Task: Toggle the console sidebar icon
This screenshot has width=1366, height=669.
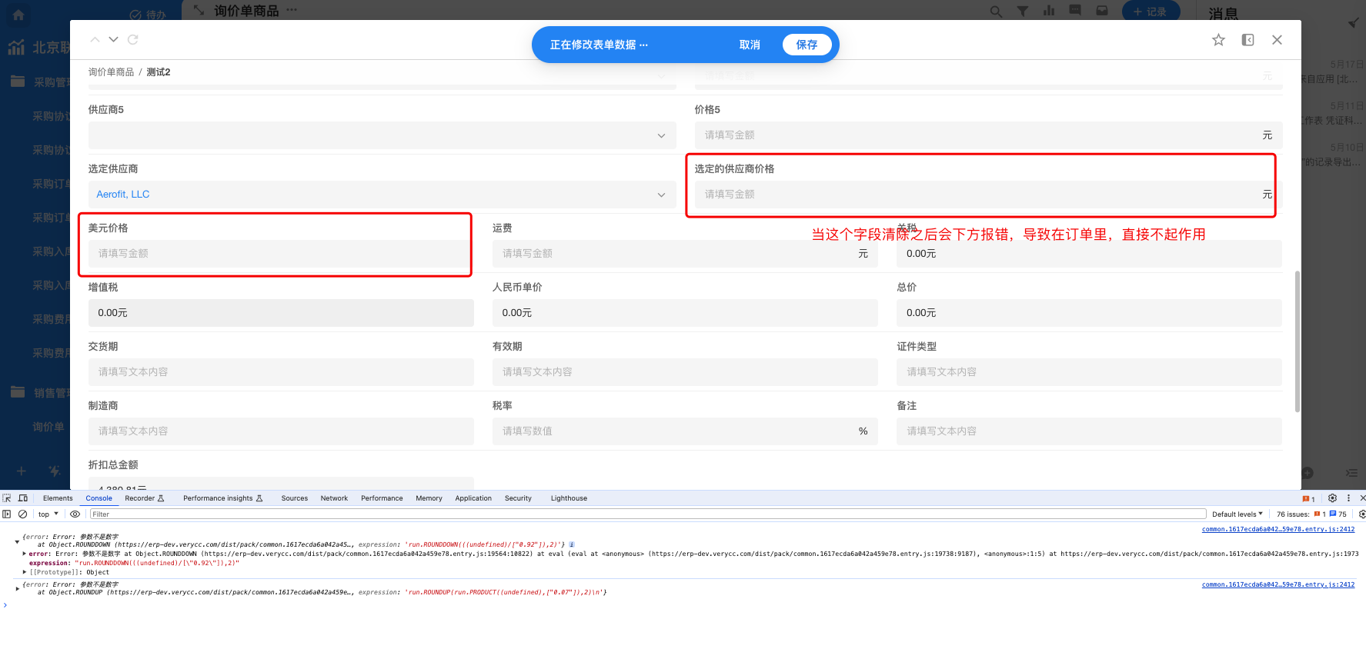Action: (x=7, y=514)
